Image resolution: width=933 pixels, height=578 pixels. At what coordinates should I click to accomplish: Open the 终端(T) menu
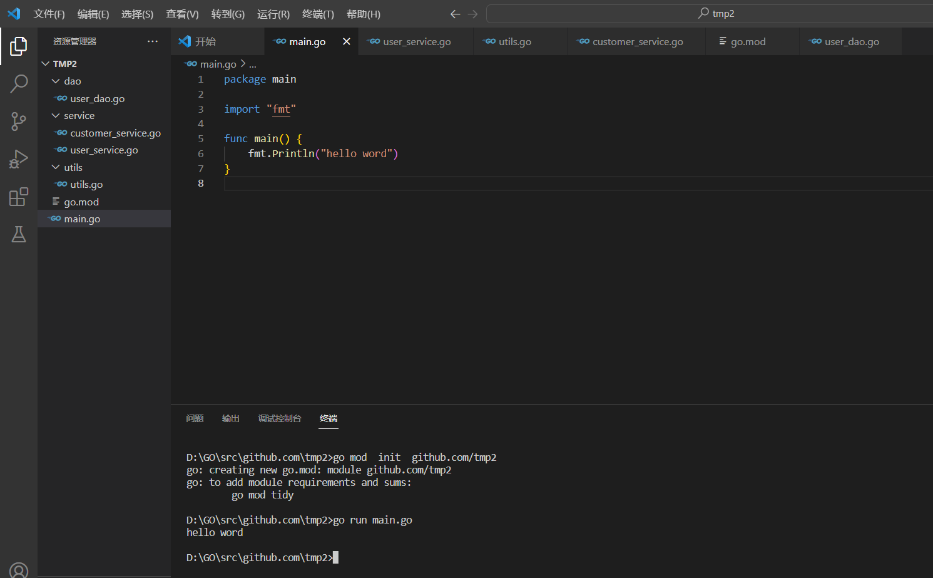318,14
